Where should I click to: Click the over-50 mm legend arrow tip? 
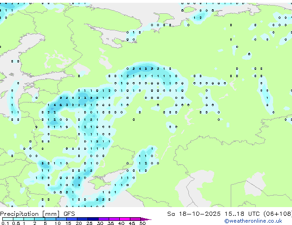(x=146, y=219)
